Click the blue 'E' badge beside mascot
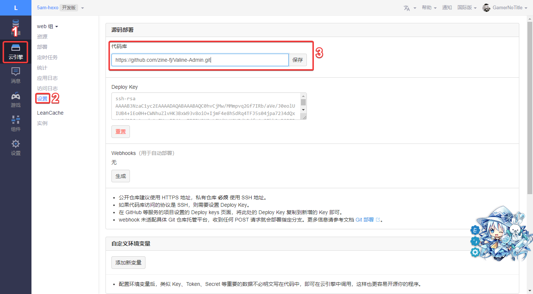 475,230
